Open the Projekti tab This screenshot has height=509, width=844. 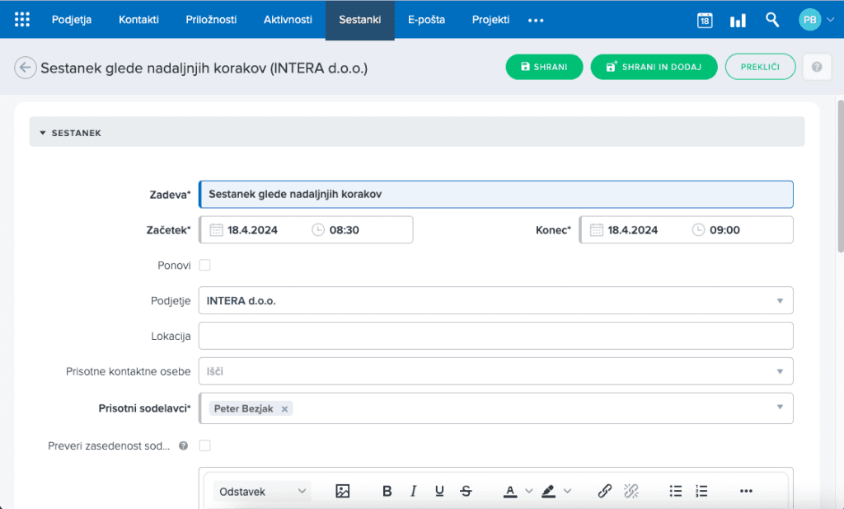(490, 20)
